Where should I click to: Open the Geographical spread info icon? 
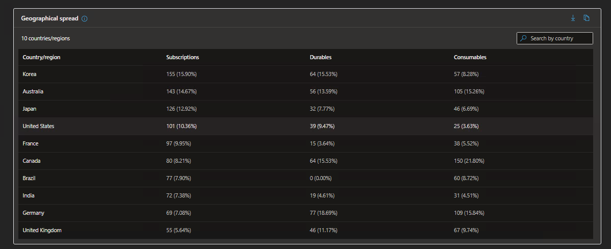[x=85, y=18]
